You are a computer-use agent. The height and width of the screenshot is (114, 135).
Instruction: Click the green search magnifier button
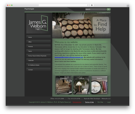(x=109, y=9)
